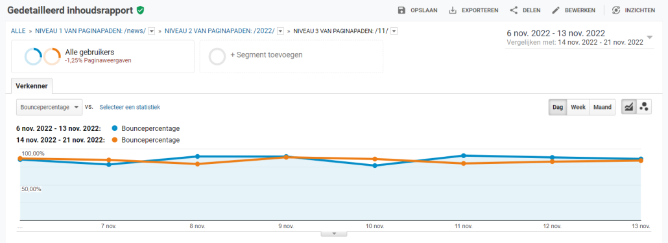Select Week granularity

pyautogui.click(x=578, y=107)
